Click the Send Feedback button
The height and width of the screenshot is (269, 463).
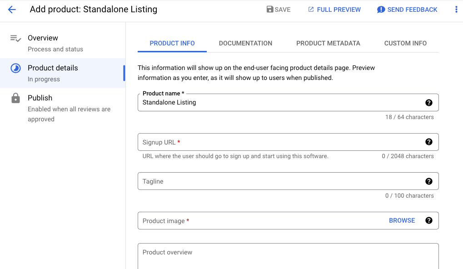407,10
